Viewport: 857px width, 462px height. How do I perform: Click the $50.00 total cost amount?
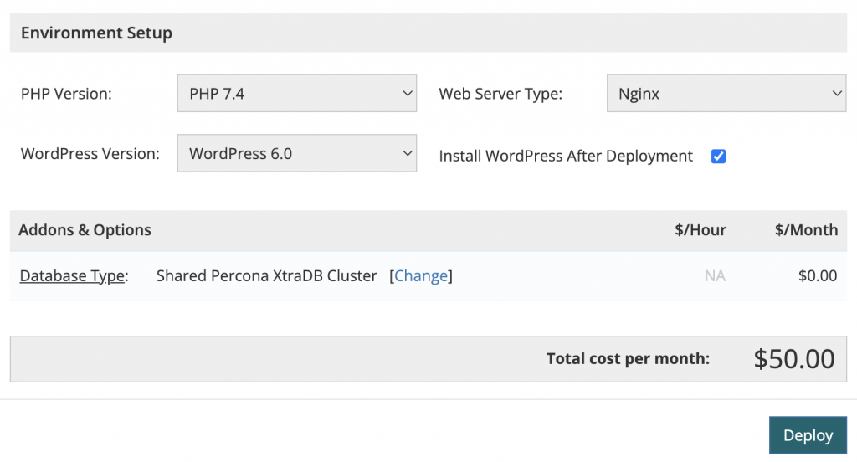click(x=794, y=359)
